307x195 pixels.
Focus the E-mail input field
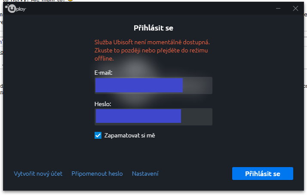click(153, 85)
